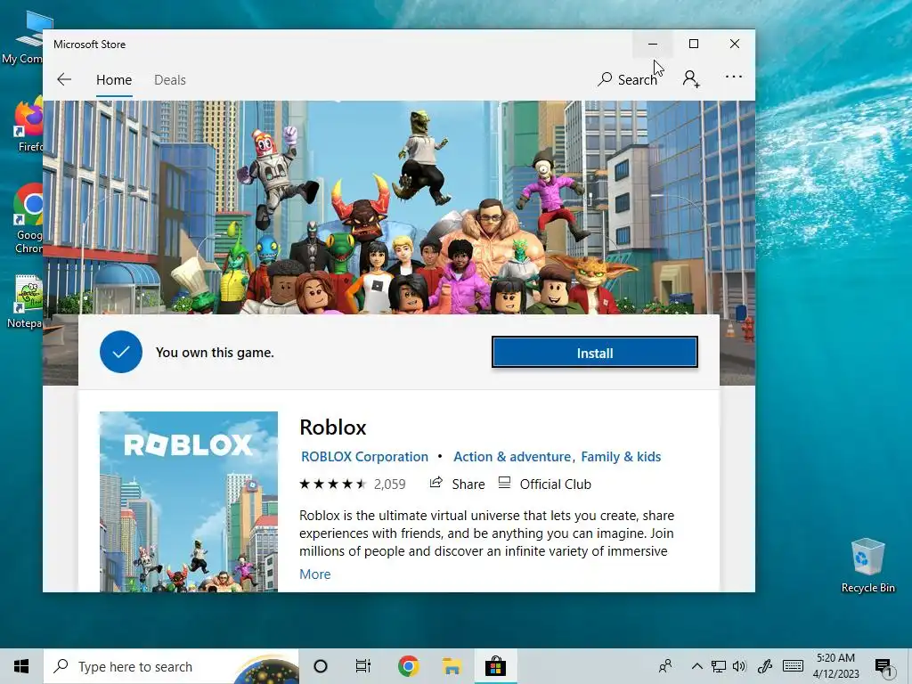The image size is (912, 684).
Task: Maximize the Microsoft Store window
Action: 693,45
